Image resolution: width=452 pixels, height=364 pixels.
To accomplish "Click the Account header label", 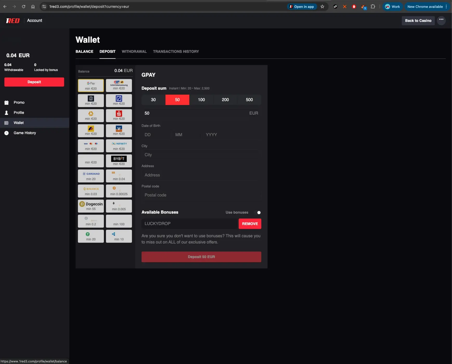I will pyautogui.click(x=35, y=21).
